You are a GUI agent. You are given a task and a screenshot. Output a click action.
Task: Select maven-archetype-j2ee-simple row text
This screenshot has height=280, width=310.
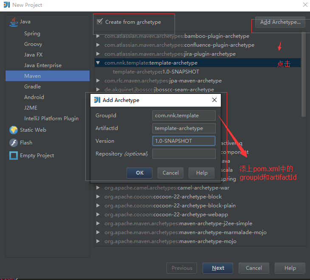[x=178, y=223]
